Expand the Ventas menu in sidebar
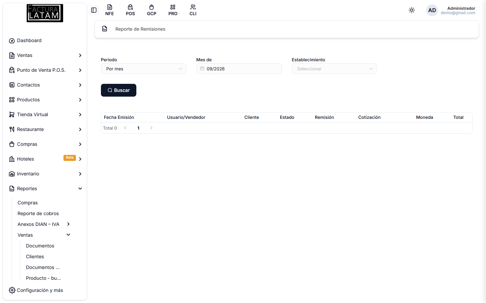 tap(45, 55)
